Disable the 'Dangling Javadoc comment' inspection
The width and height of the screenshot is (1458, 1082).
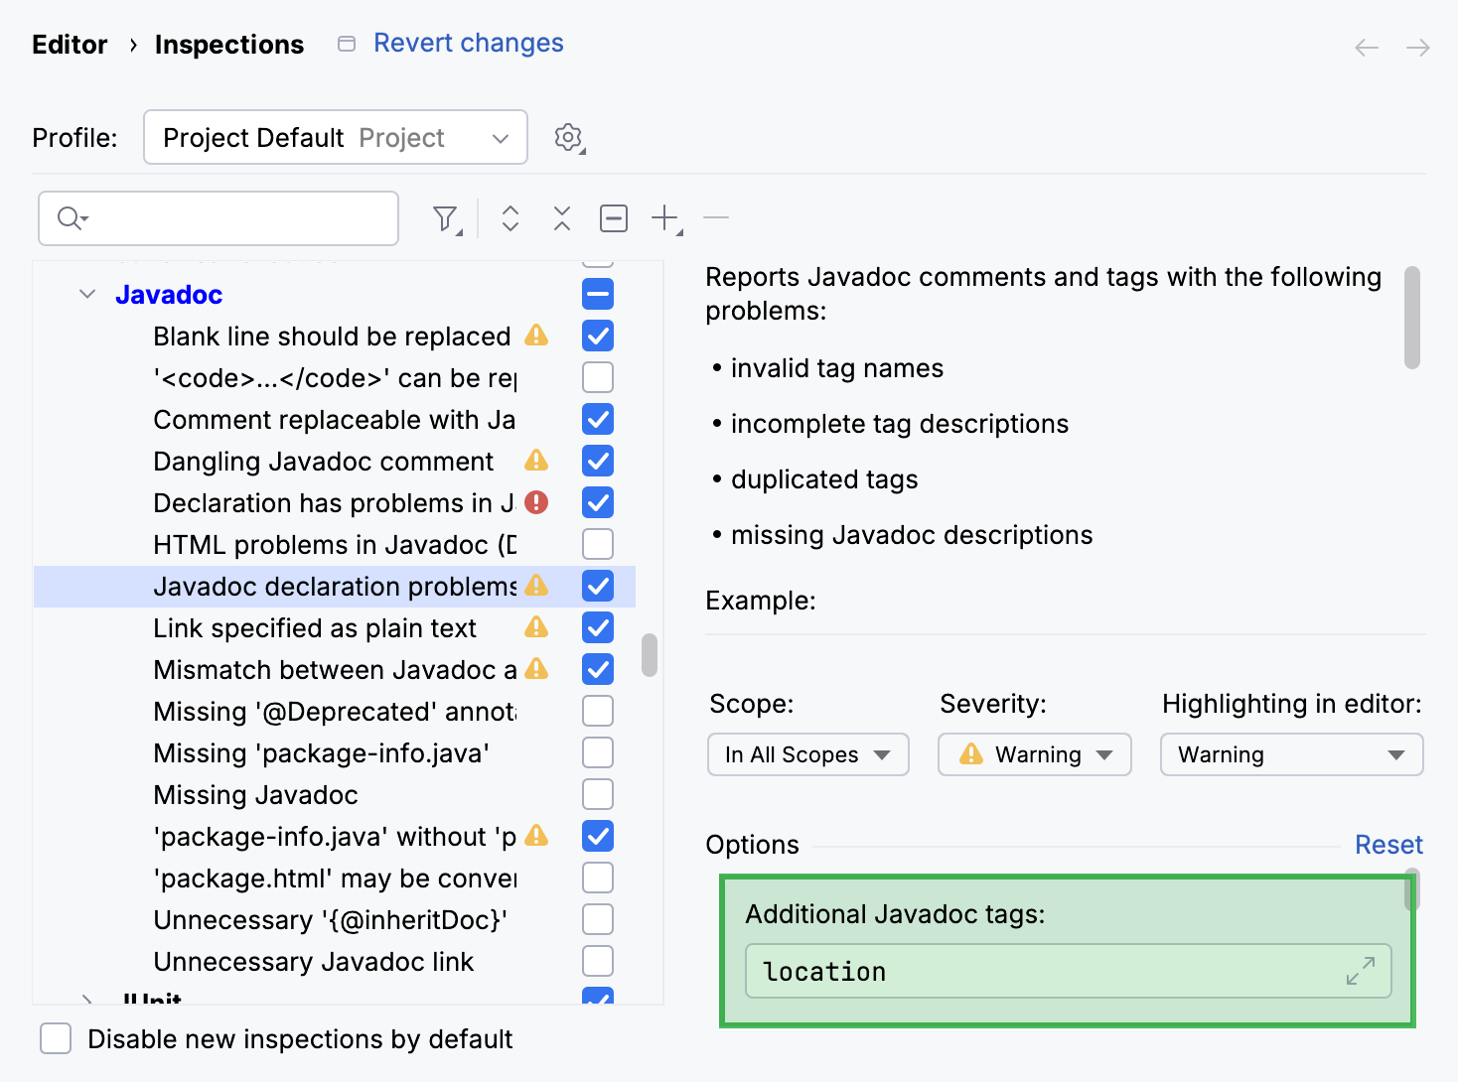597,461
